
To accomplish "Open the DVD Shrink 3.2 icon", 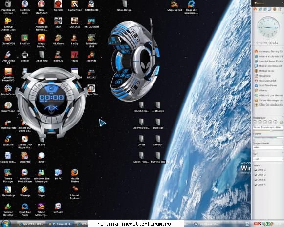I will point(8,58).
